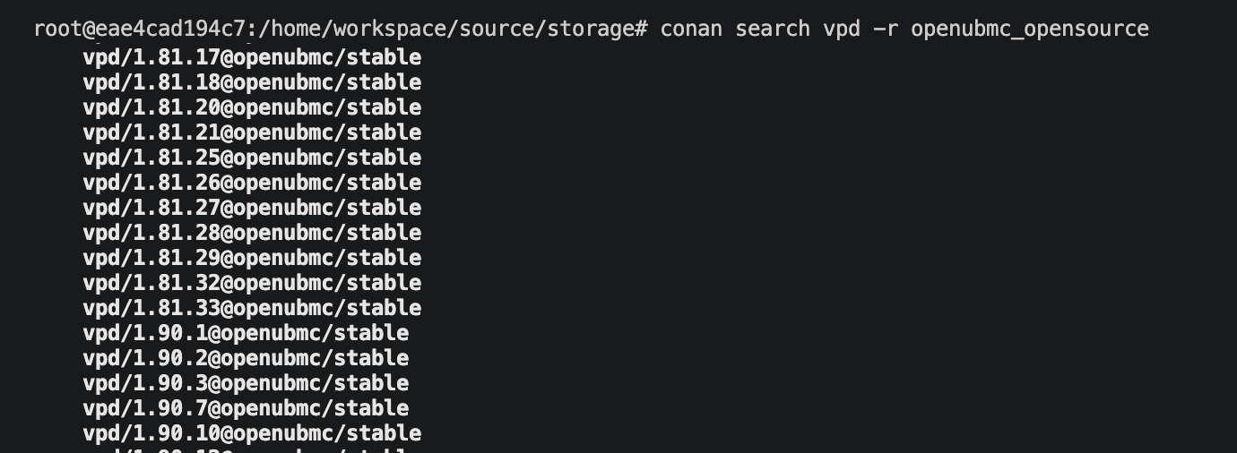Click on vpd/1.90.10@openubmc/stable line

click(x=252, y=434)
